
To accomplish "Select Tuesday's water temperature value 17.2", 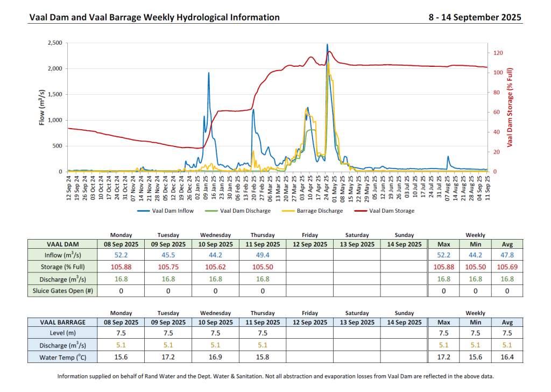I will (168, 357).
